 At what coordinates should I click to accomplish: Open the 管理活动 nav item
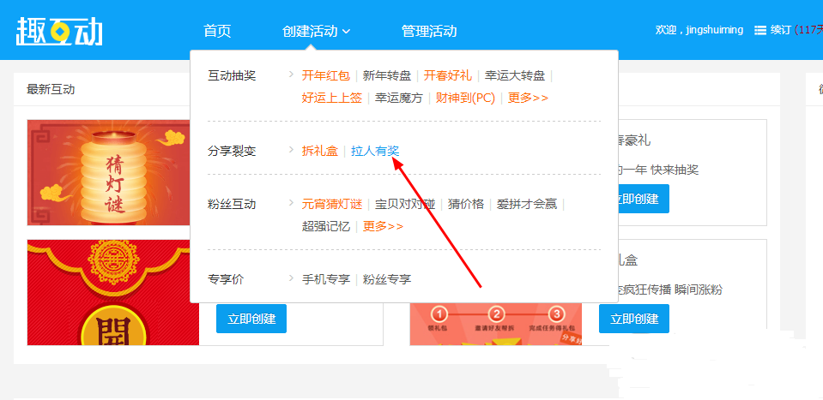pyautogui.click(x=428, y=31)
